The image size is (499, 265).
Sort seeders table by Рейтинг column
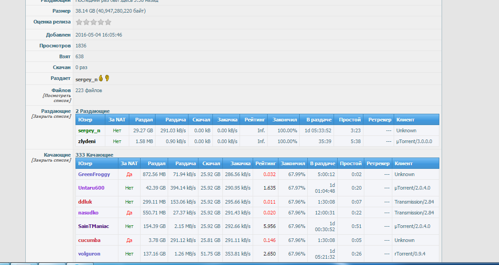coord(254,120)
